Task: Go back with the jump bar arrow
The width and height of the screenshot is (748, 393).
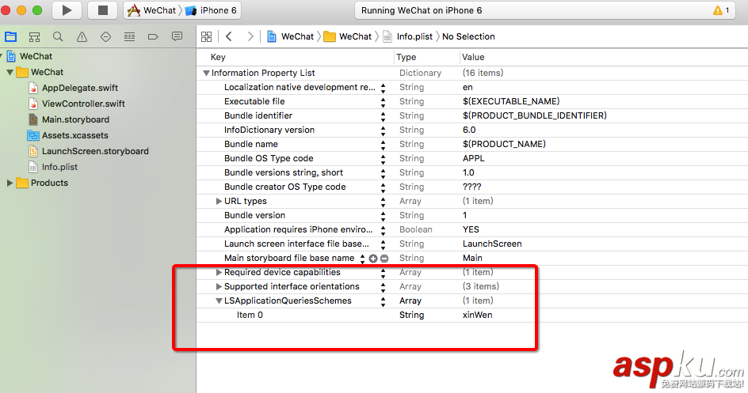Action: pyautogui.click(x=229, y=36)
